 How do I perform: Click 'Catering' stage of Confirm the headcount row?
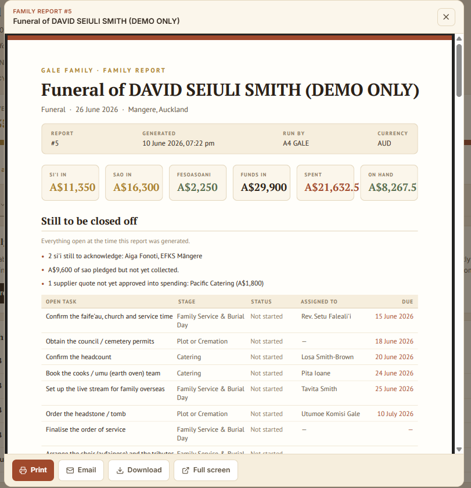pyautogui.click(x=189, y=357)
